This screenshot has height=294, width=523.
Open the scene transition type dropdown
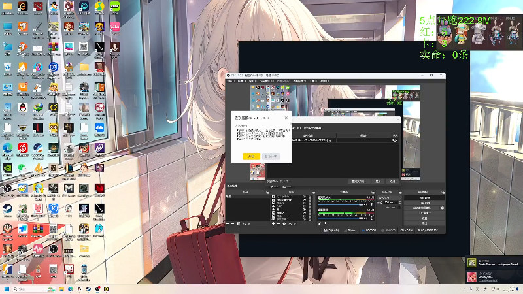[x=389, y=198]
